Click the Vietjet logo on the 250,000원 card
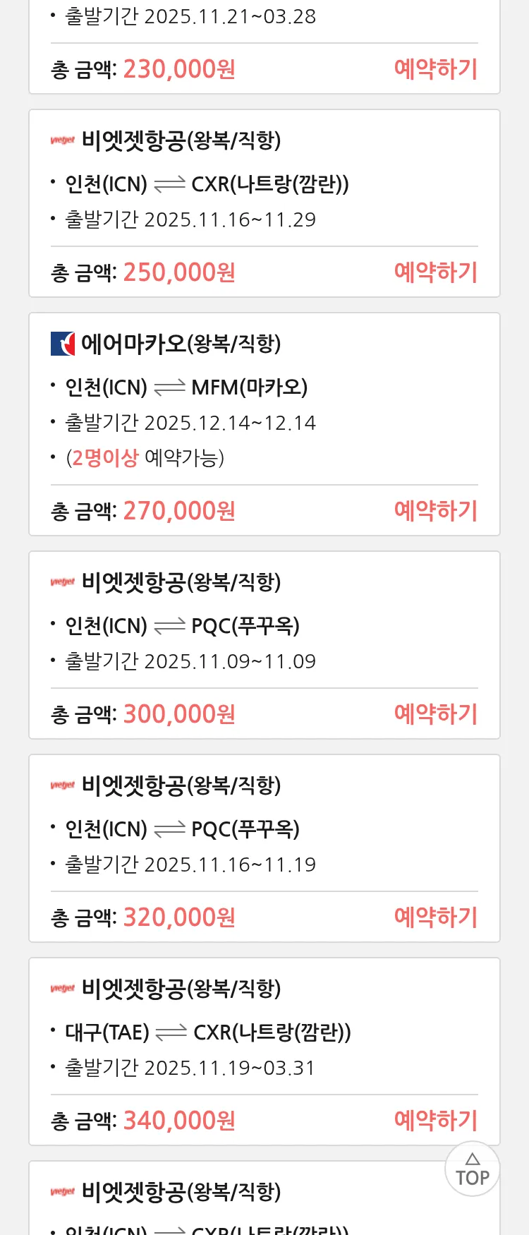 click(x=63, y=140)
